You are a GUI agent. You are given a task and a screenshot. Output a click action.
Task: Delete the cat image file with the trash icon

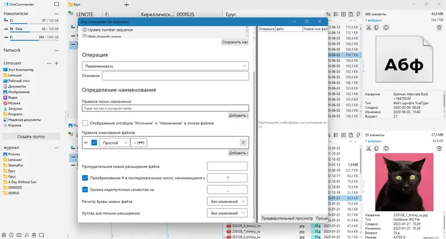tap(439, 148)
